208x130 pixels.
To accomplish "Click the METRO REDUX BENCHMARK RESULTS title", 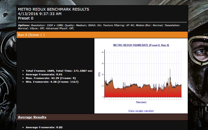I will (x=54, y=9).
